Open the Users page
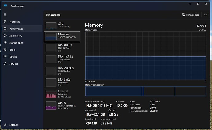212x130 pixels. 22,50
